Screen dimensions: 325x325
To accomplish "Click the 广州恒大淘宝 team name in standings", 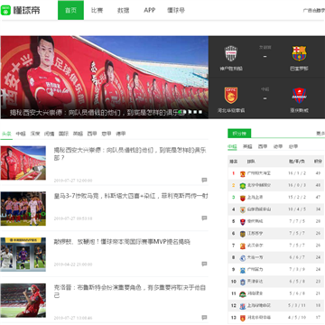I will [x=259, y=173].
